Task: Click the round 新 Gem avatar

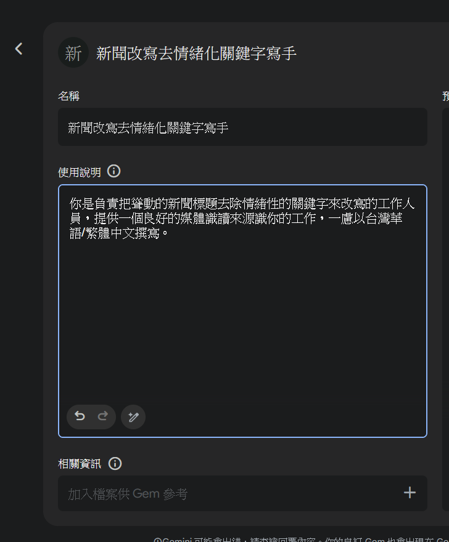Action: (73, 52)
